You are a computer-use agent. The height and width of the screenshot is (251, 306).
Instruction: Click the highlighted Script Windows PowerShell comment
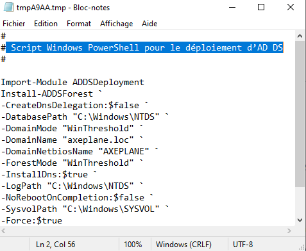tap(144, 47)
